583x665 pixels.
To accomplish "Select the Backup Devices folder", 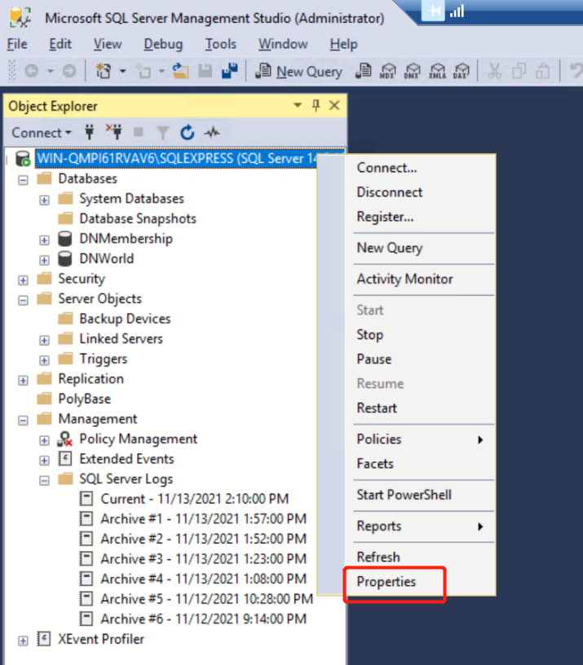I will point(125,319).
